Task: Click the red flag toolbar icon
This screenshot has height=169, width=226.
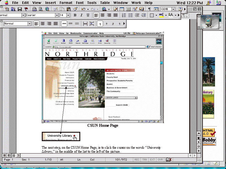Action: (26, 9)
